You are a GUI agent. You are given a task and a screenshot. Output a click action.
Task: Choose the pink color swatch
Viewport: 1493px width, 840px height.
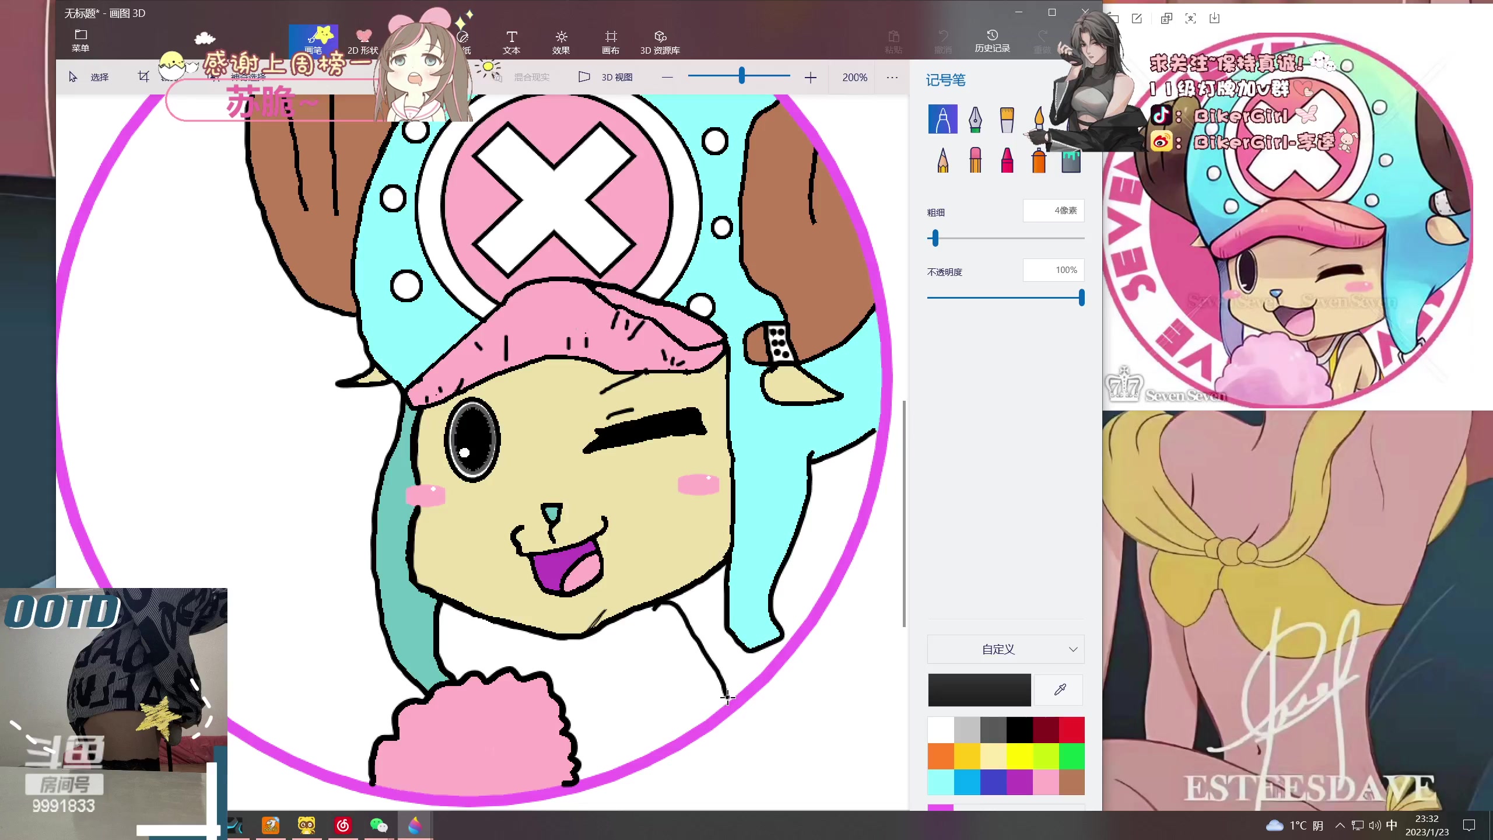click(1046, 782)
